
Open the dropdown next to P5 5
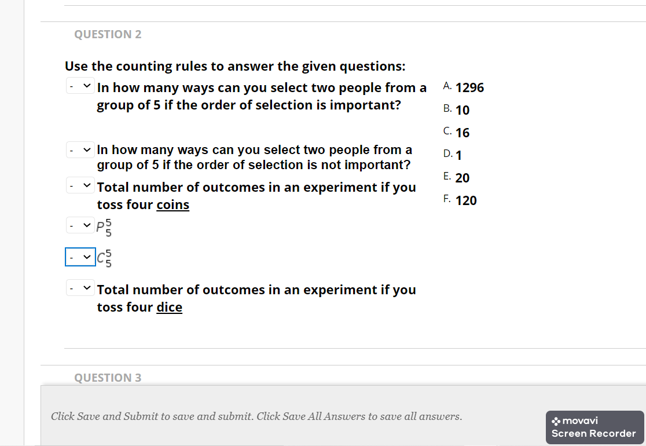click(x=80, y=224)
